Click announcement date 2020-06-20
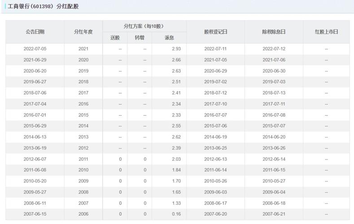Image resolution: width=354 pixels, height=224 pixels. pos(35,71)
